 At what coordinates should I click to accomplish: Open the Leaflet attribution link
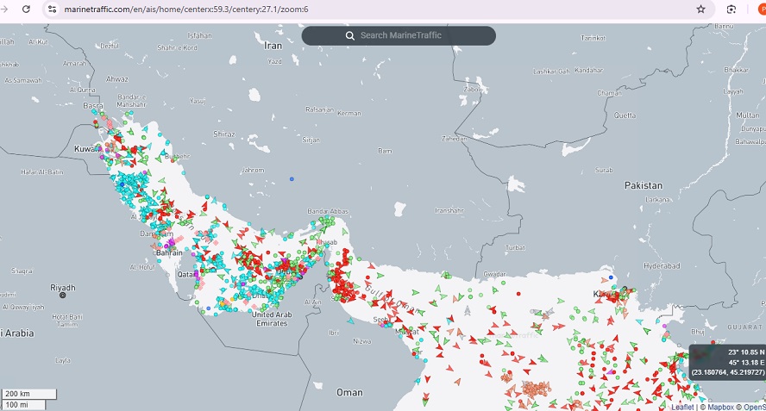tap(683, 407)
